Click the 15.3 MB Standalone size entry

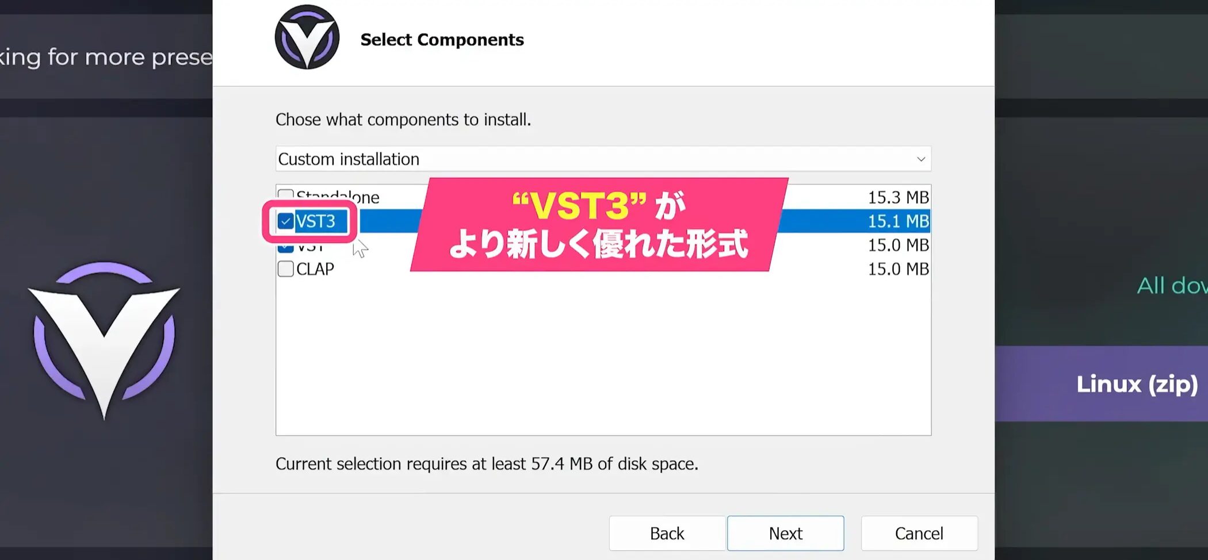click(x=898, y=198)
